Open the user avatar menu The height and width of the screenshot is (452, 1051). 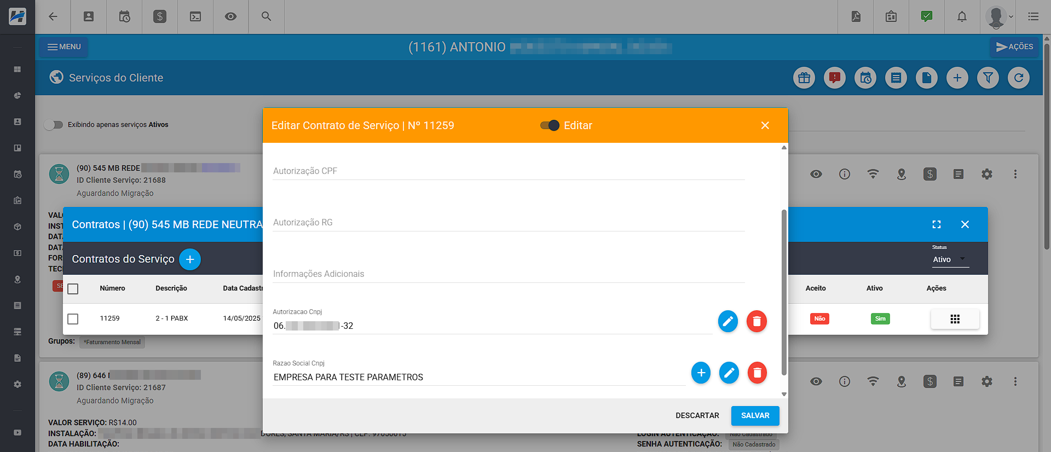999,17
